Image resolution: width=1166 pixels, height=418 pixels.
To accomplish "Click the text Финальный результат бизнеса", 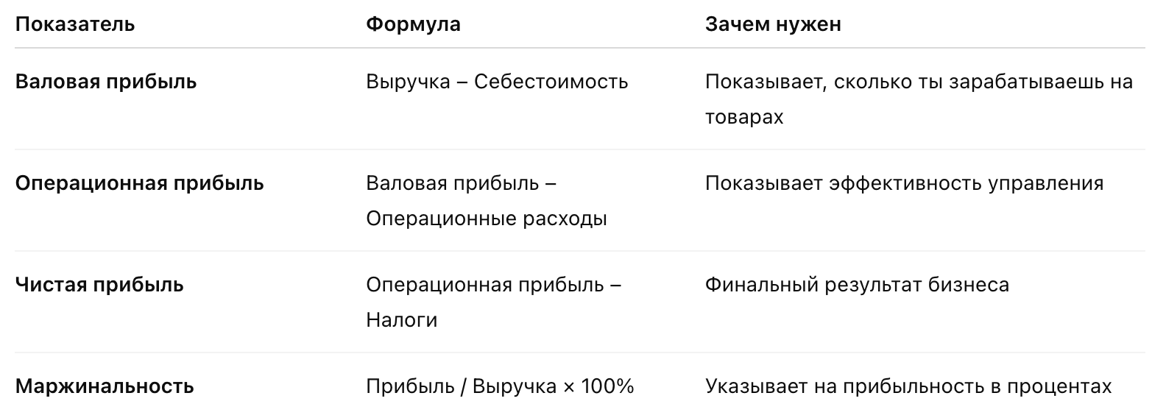I will pos(857,285).
